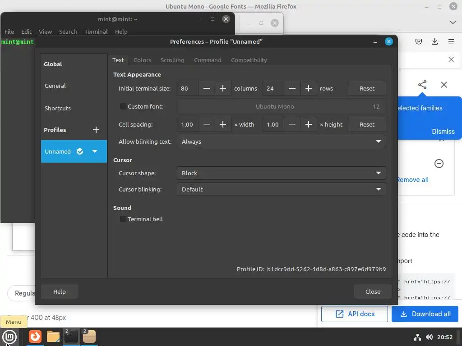The height and width of the screenshot is (346, 462).
Task: Decrease the initial terminal rows value
Action: (292, 89)
